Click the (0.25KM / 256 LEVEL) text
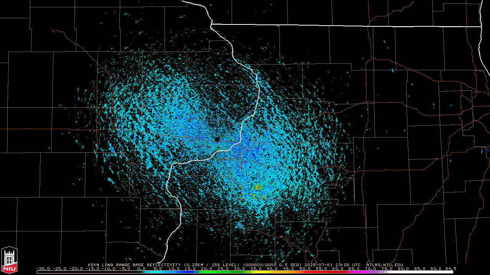The width and height of the screenshot is (490, 275). pos(212,265)
